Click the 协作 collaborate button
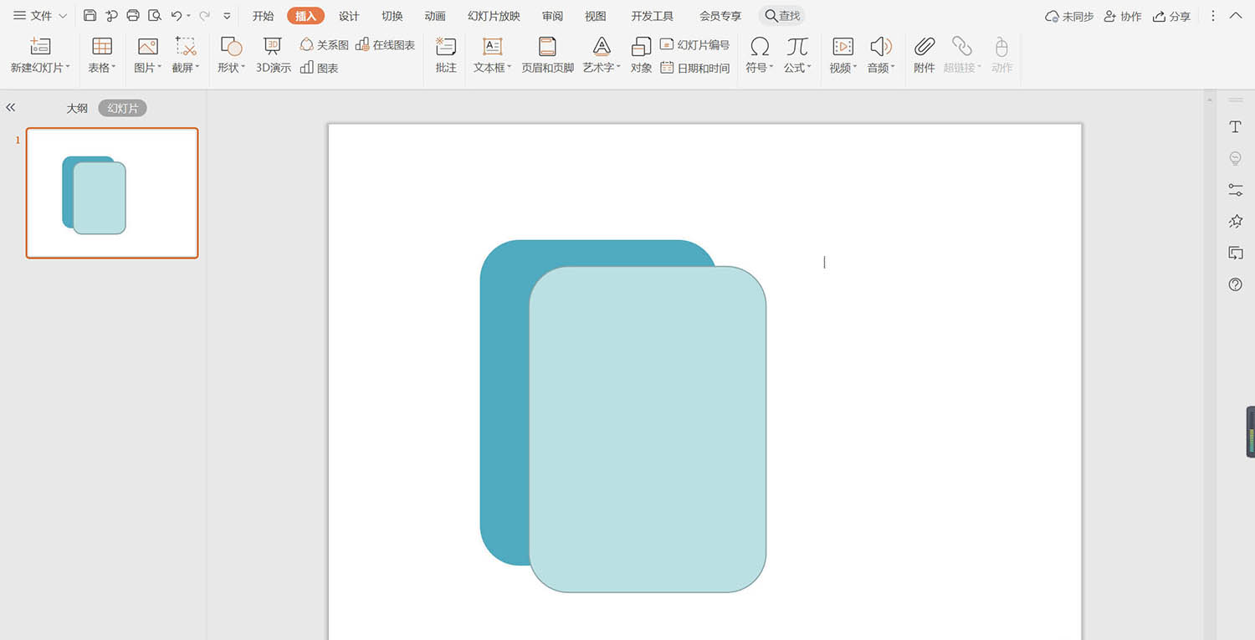This screenshot has width=1255, height=640. (x=1122, y=17)
